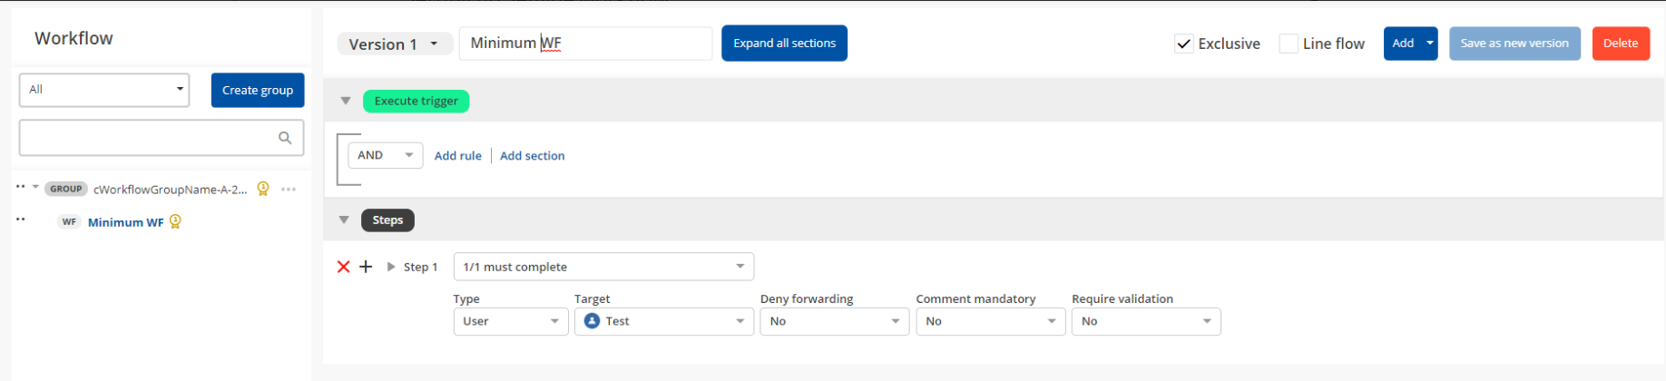Click the search magnifier icon in sidebar
The height and width of the screenshot is (381, 1666).
(285, 138)
